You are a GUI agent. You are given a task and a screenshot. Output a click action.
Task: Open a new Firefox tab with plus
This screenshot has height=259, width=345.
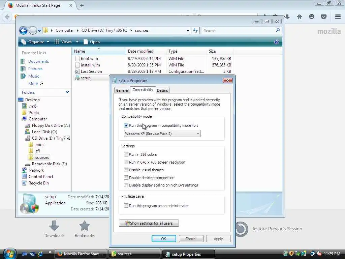pos(82,5)
